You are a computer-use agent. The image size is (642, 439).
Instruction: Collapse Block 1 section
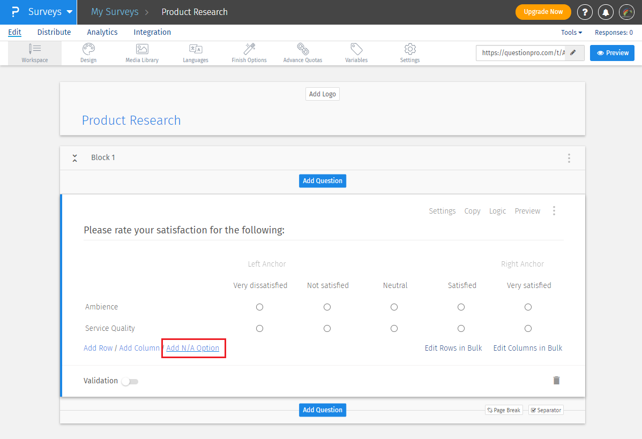pos(75,158)
